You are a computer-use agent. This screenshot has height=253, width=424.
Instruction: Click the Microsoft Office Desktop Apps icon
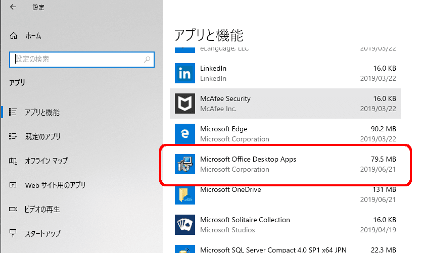point(184,164)
